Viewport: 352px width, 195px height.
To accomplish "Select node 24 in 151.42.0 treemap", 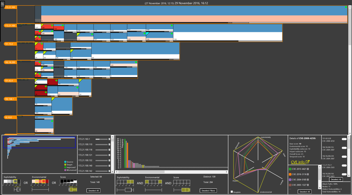I will click(x=85, y=87).
